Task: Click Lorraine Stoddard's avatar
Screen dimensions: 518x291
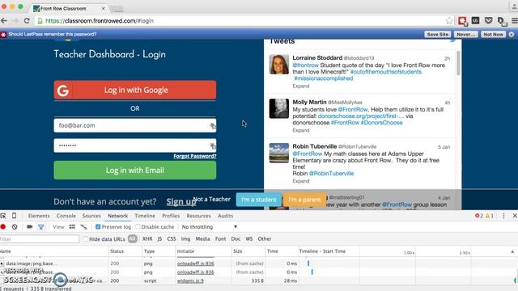Action: coord(278,65)
